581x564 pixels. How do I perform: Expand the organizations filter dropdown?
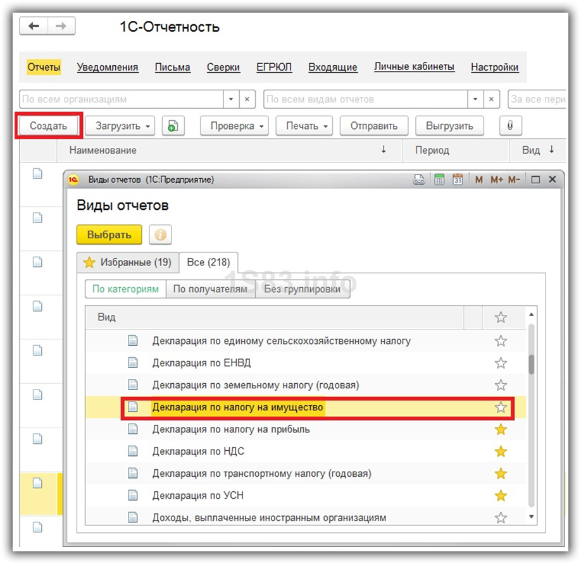[x=231, y=99]
